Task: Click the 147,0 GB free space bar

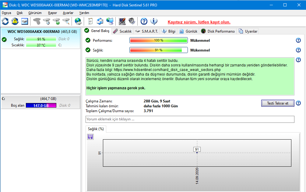Action: [41, 105]
